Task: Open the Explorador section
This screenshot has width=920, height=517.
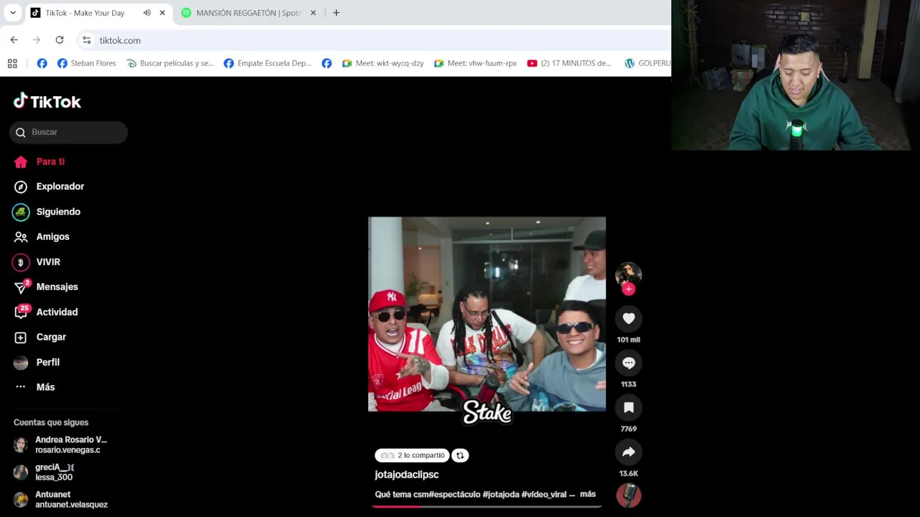Action: (49, 187)
